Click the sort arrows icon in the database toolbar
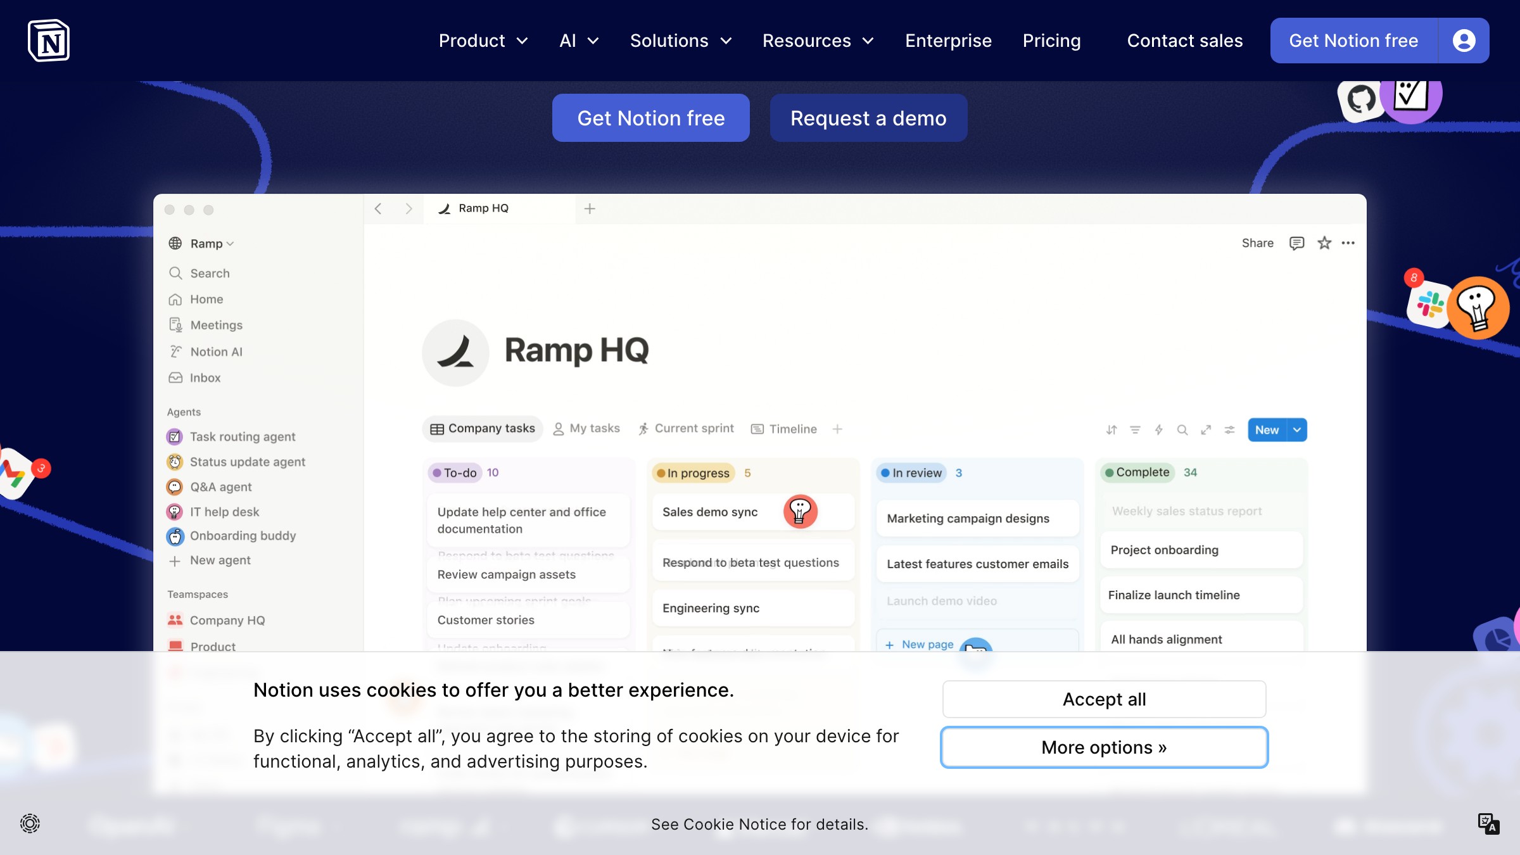This screenshot has height=855, width=1520. point(1111,430)
